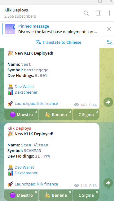The height and width of the screenshot is (201, 114).
Task: Open the three-dot more options menu
Action: 109,13
